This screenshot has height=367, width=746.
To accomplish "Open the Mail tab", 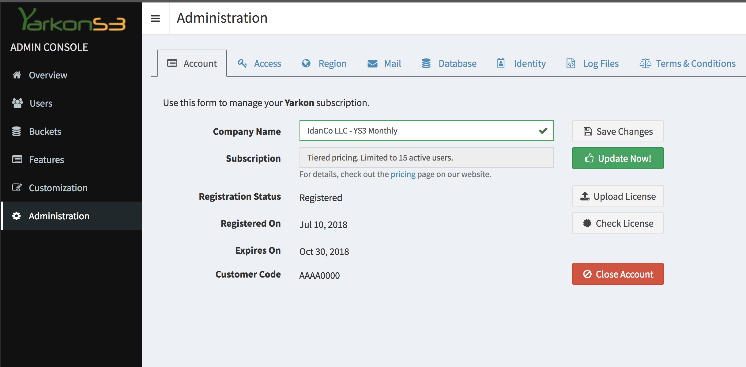I will click(384, 63).
